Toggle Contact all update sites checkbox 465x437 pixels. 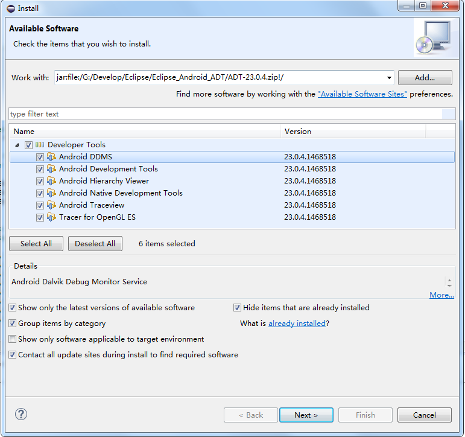coord(13,355)
